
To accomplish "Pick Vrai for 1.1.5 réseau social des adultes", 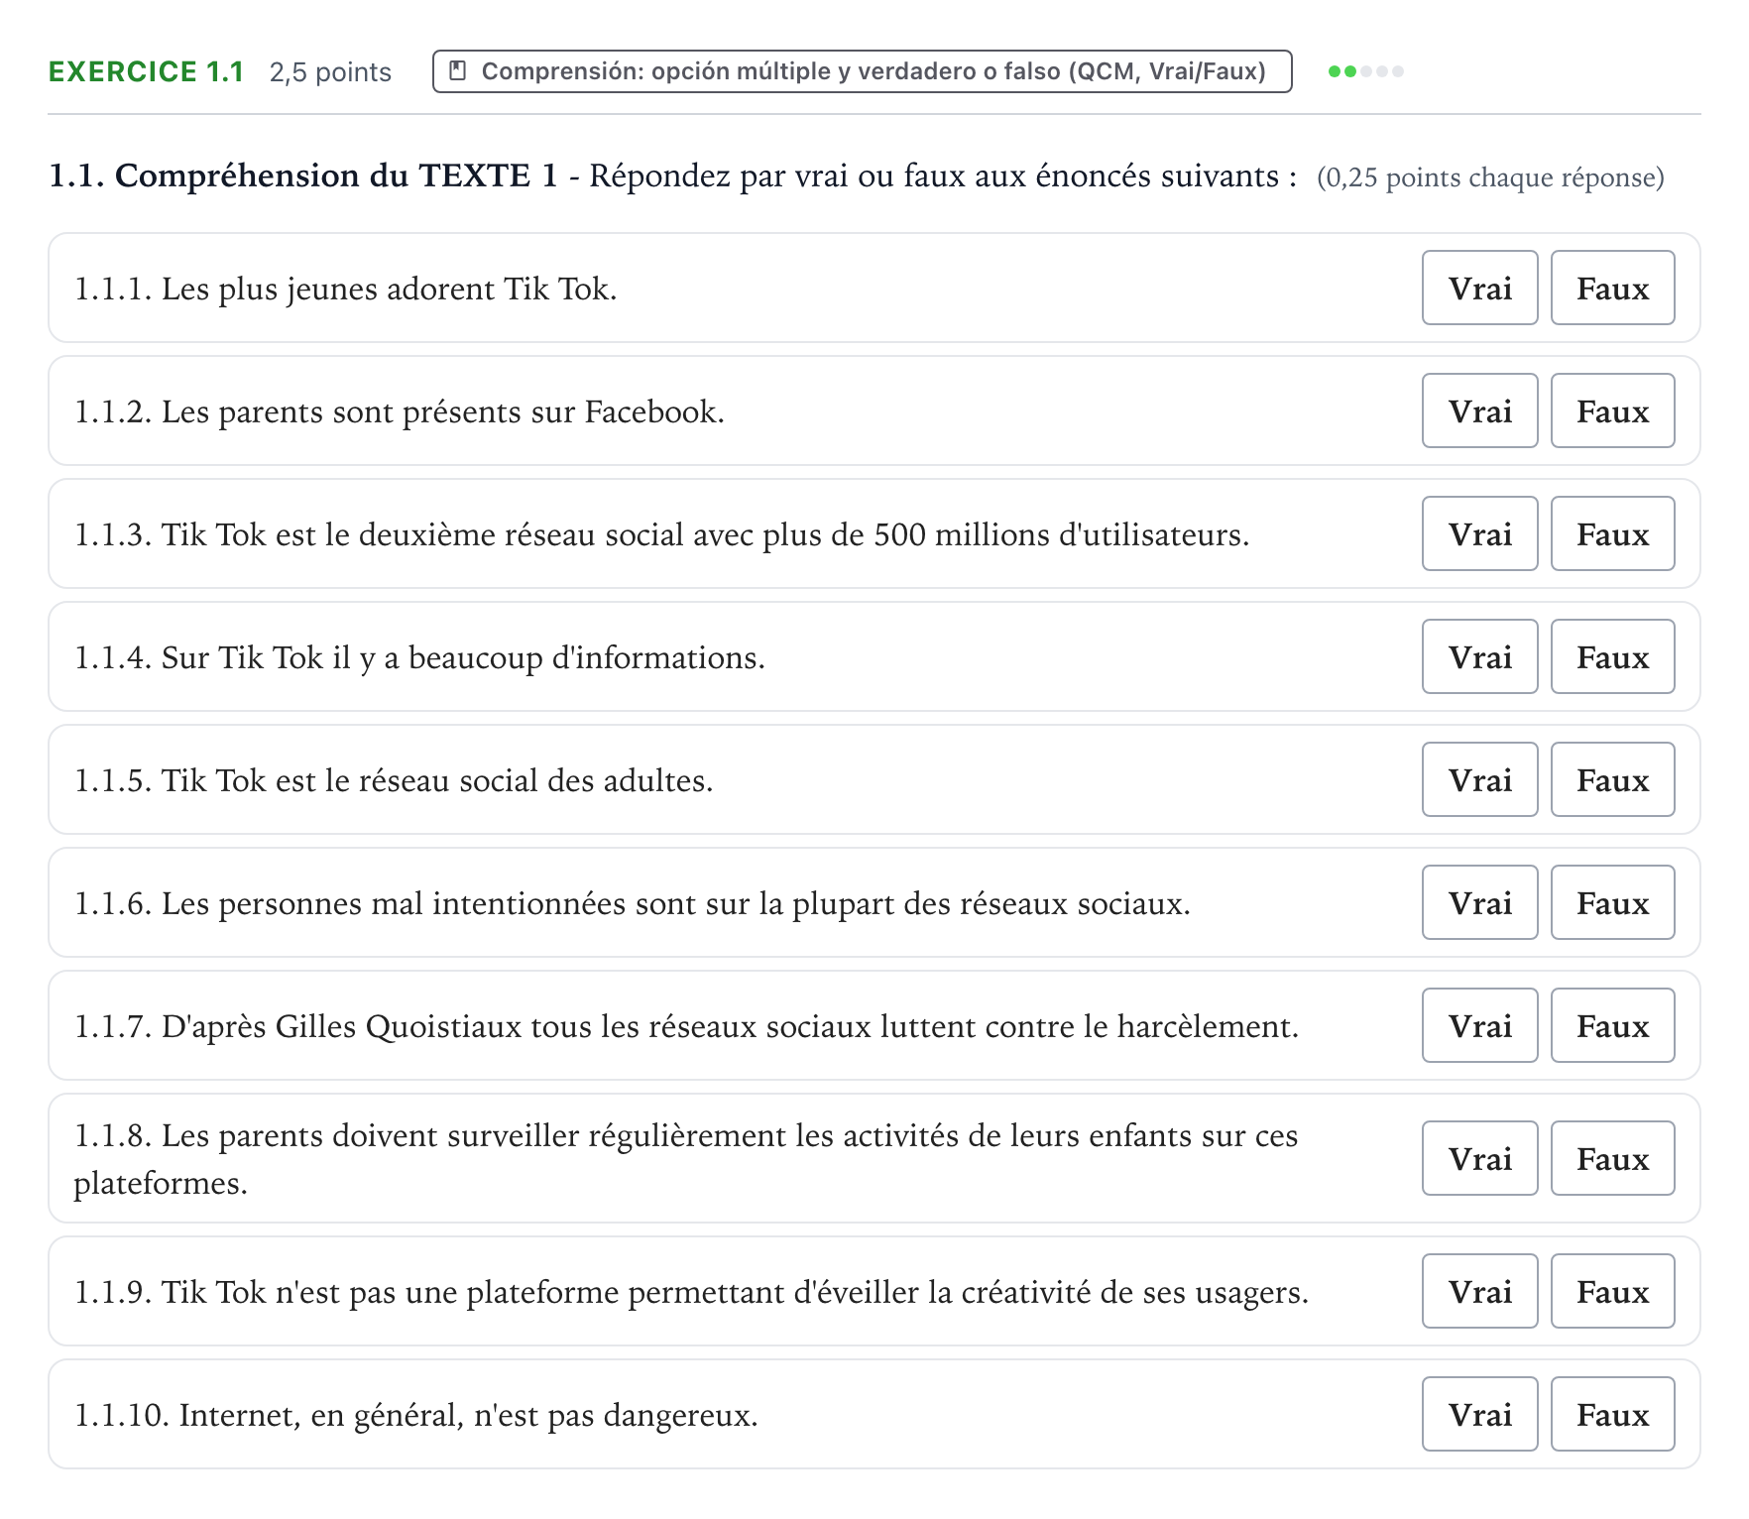I will coord(1479,779).
